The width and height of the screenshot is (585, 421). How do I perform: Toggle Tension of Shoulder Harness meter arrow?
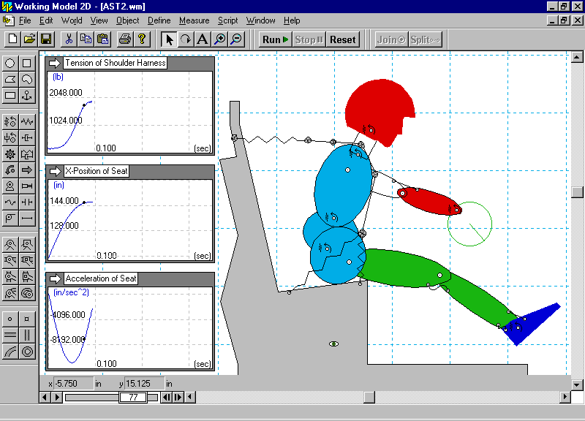click(55, 63)
